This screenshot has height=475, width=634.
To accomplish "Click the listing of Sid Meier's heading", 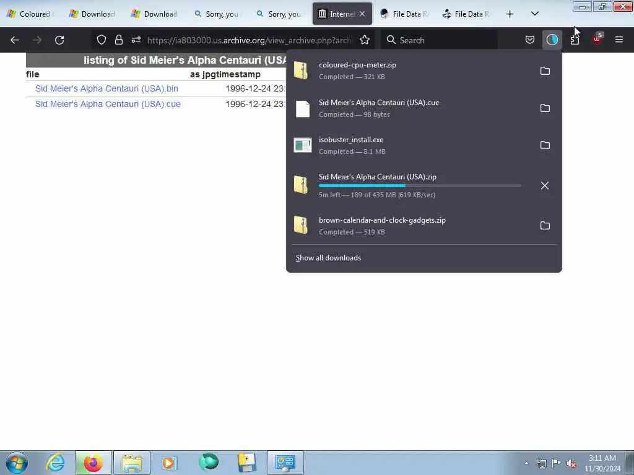I will point(185,60).
